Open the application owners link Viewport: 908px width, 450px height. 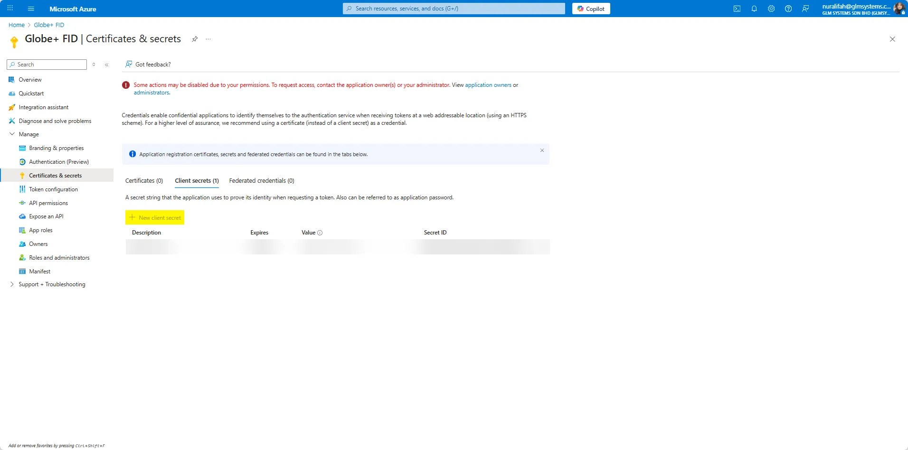(488, 85)
